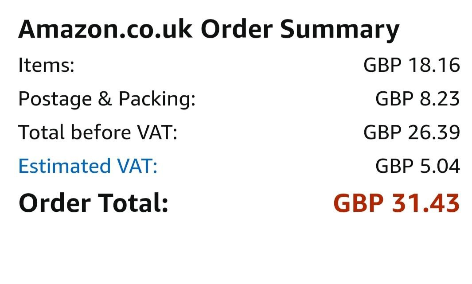This screenshot has height=284, width=472.
Task: Click the Amazon.co.uk Order Summary heading
Action: 208,30
